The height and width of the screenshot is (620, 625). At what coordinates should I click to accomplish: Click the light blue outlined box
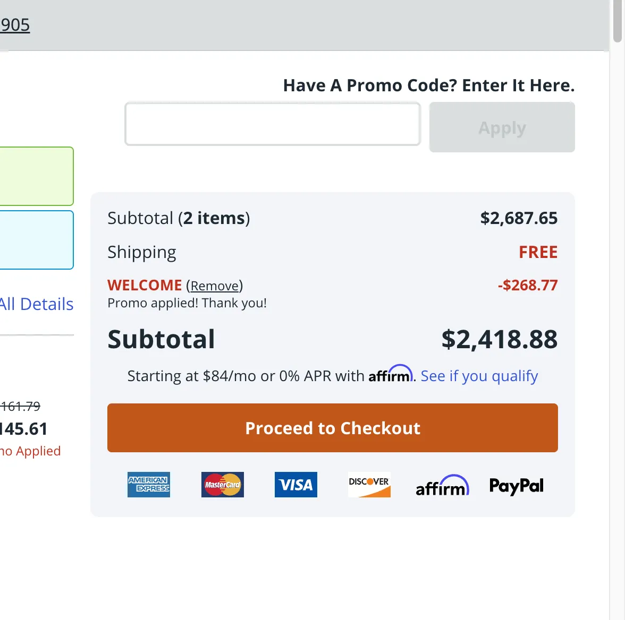click(x=36, y=240)
